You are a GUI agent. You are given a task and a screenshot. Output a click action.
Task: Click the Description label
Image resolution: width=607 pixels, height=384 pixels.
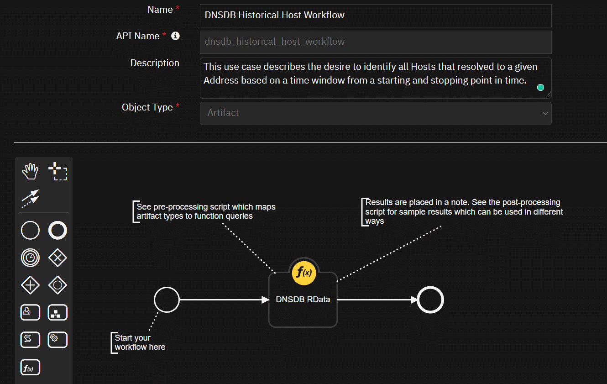point(155,63)
